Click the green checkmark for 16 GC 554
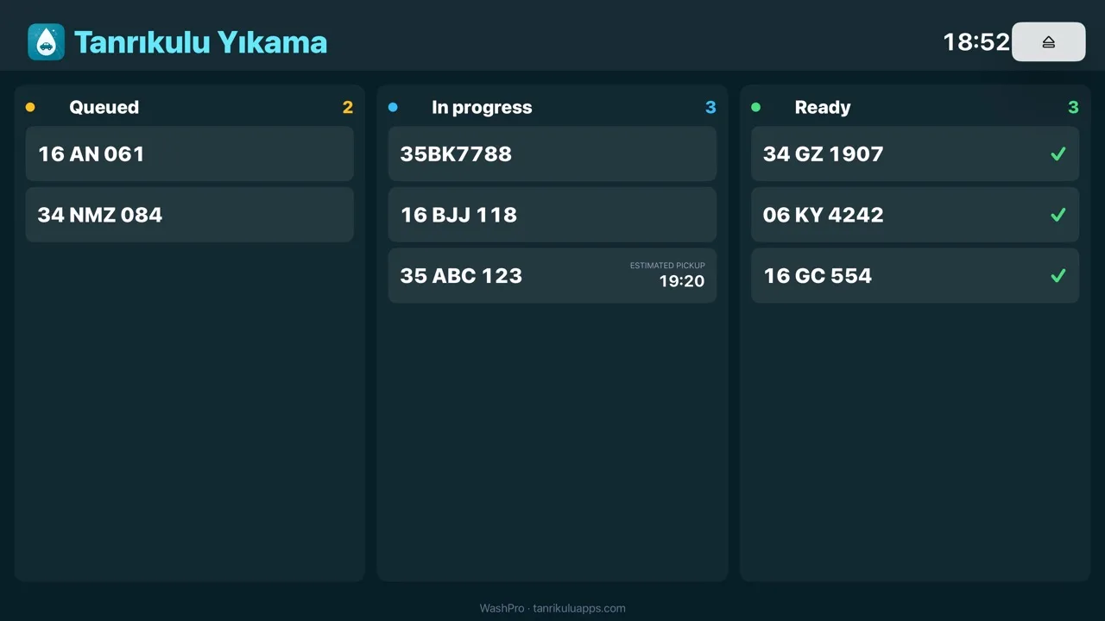 point(1058,276)
